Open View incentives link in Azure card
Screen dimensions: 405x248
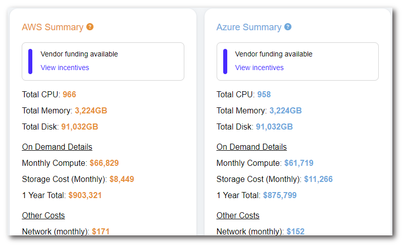click(x=259, y=68)
